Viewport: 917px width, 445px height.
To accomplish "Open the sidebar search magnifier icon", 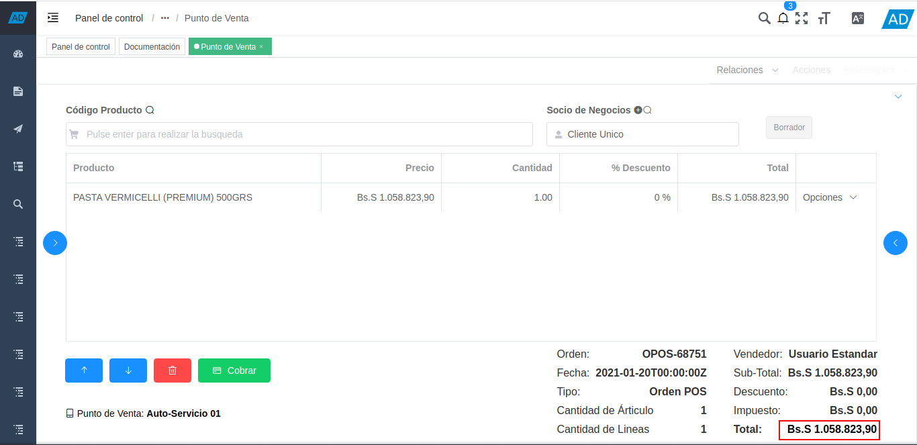I will 18,203.
